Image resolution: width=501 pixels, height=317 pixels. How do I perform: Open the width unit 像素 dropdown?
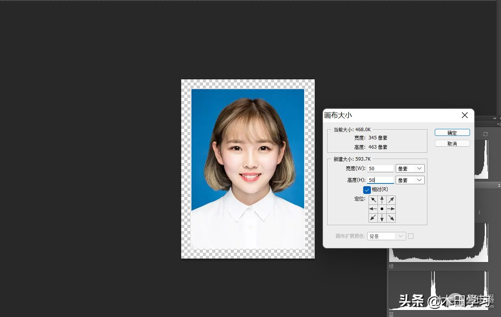click(x=410, y=168)
